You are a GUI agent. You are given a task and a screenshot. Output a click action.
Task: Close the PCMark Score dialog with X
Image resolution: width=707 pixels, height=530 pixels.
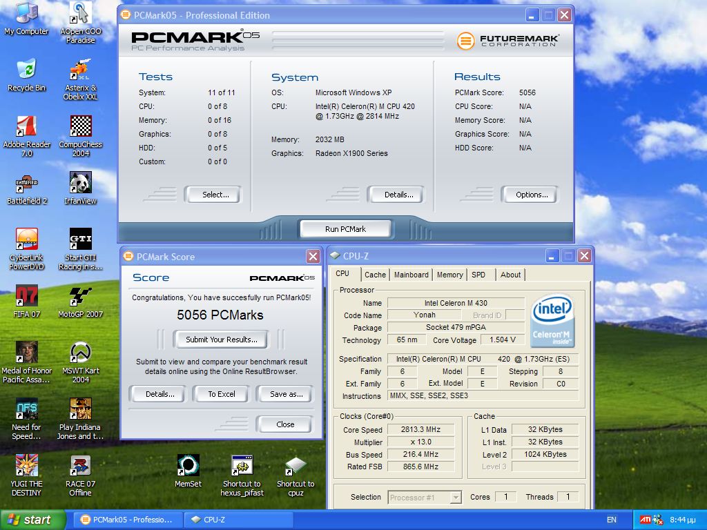313,257
